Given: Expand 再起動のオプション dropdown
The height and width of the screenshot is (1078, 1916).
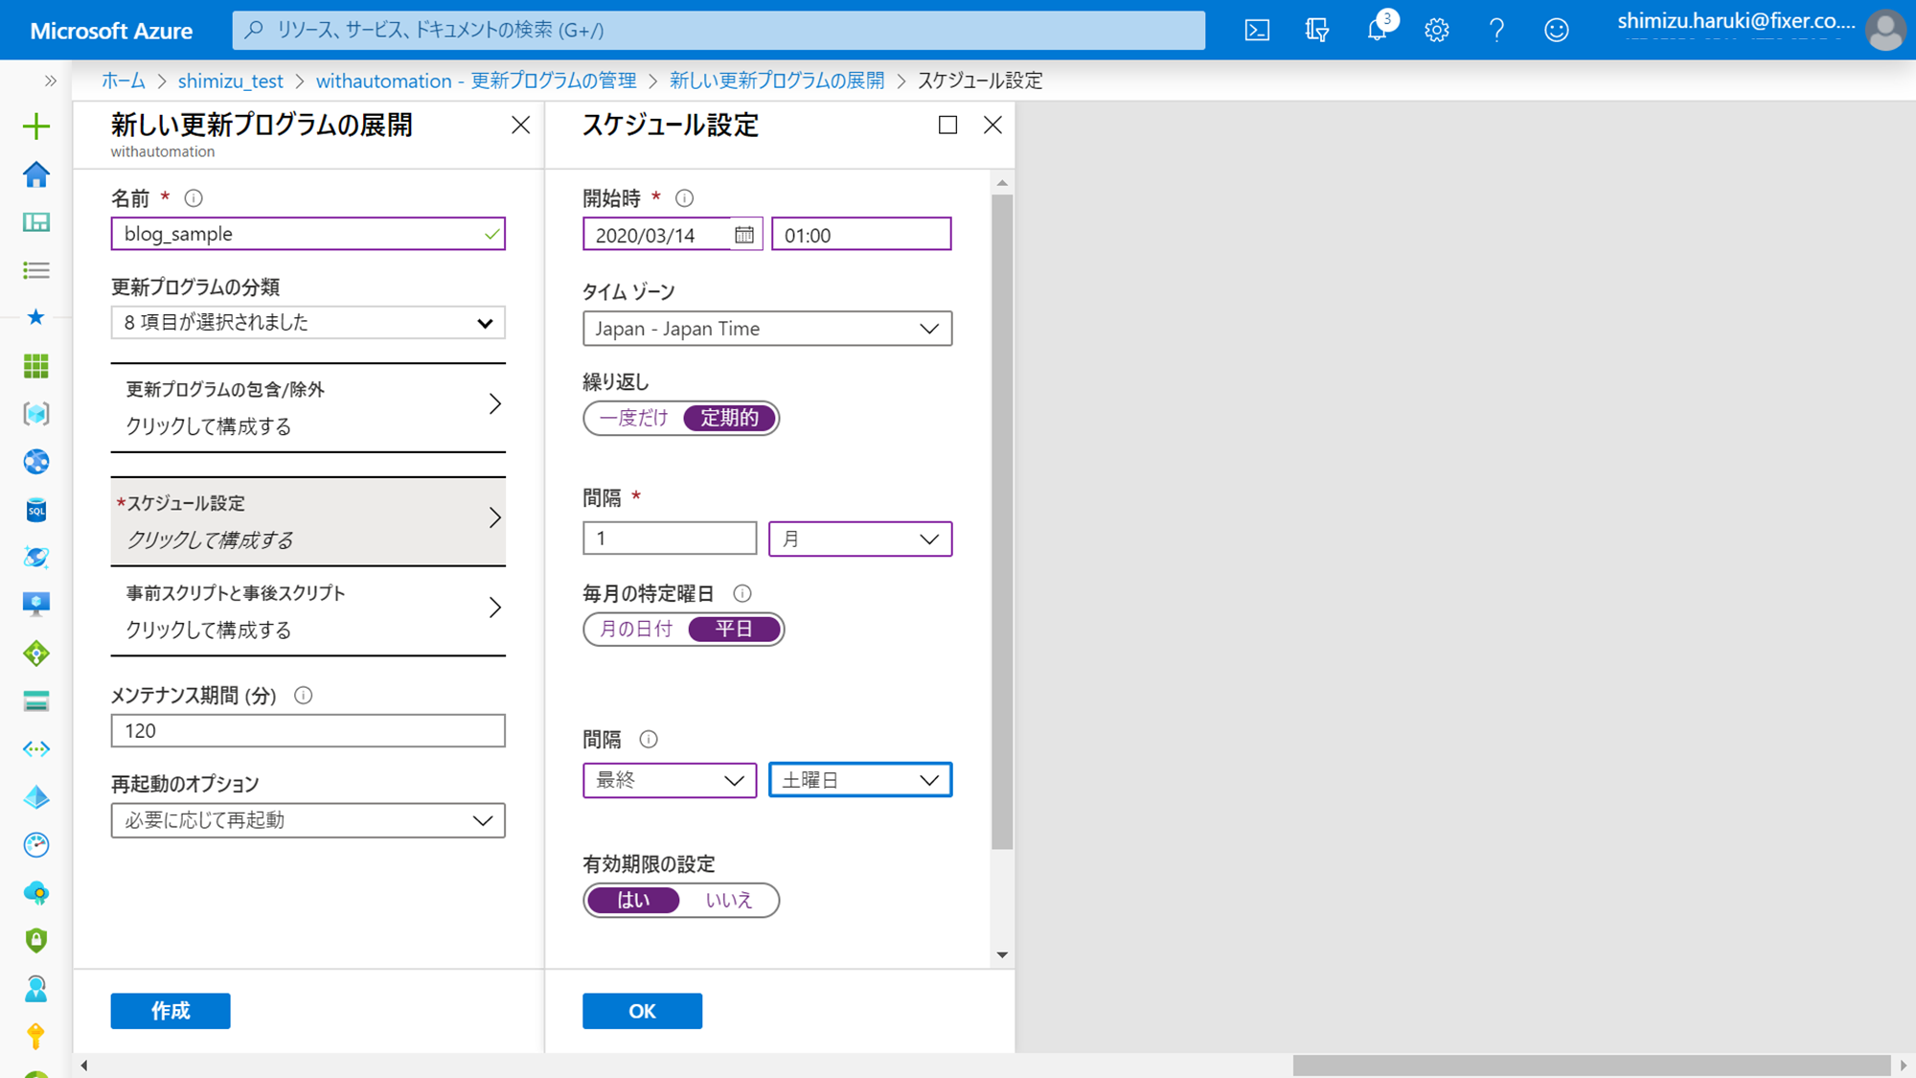Looking at the screenshot, I should pyautogui.click(x=308, y=820).
